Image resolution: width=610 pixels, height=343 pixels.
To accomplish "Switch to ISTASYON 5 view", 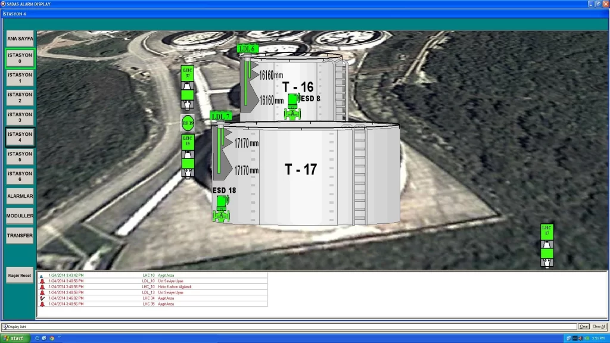I will coord(20,157).
